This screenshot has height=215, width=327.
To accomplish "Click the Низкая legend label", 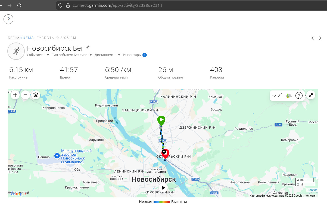I will (145, 202).
